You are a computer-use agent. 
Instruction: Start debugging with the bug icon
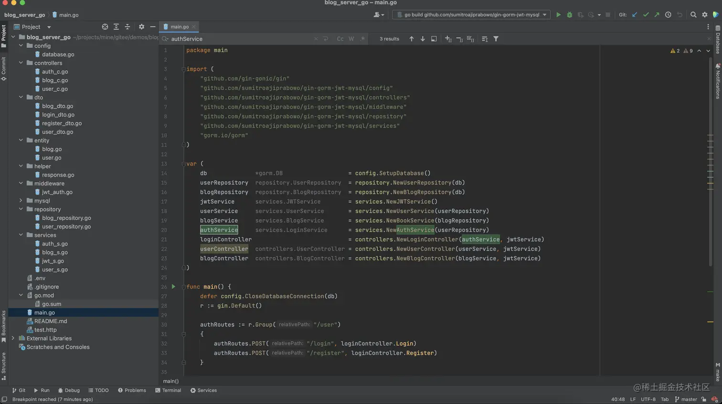pyautogui.click(x=569, y=15)
